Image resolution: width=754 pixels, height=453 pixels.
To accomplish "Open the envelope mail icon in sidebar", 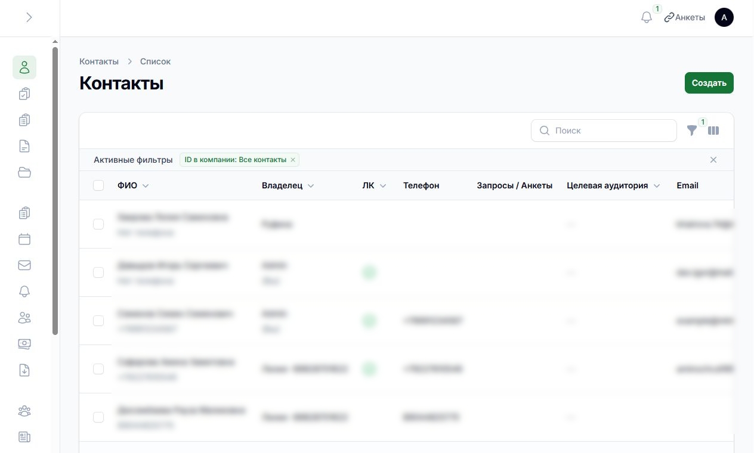I will pos(24,265).
